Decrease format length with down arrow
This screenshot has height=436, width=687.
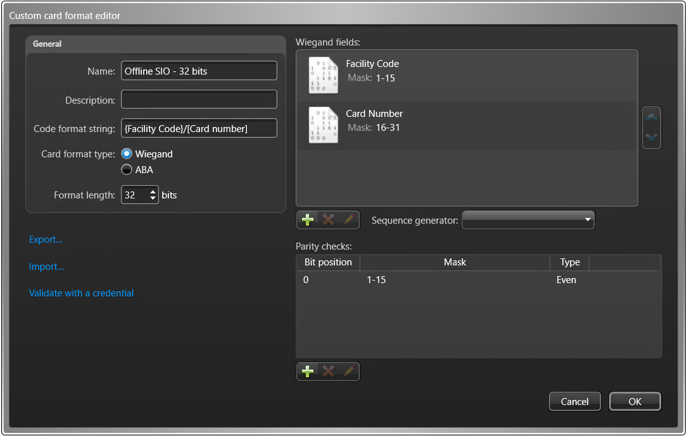153,198
